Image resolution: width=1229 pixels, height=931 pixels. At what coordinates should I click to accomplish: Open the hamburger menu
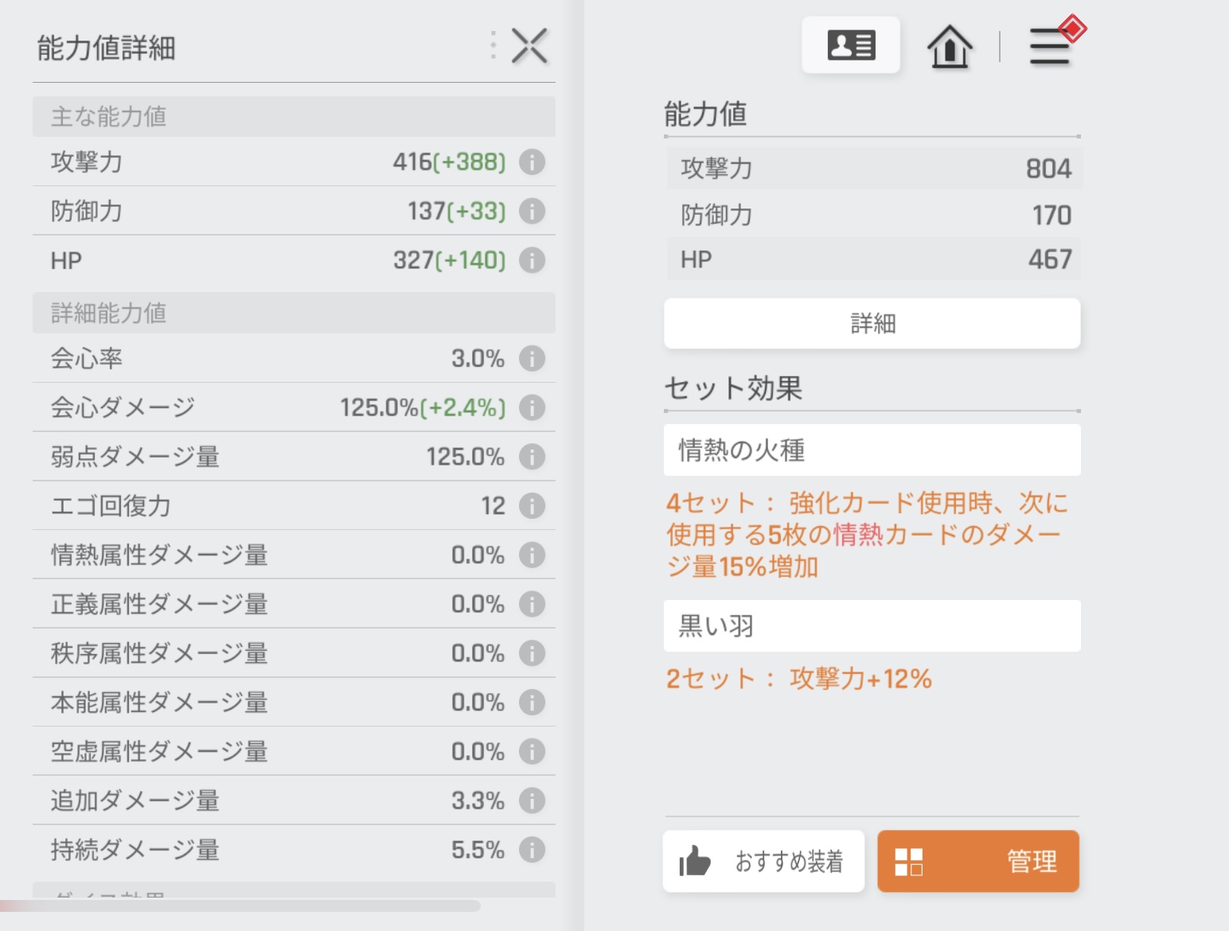tap(1050, 46)
